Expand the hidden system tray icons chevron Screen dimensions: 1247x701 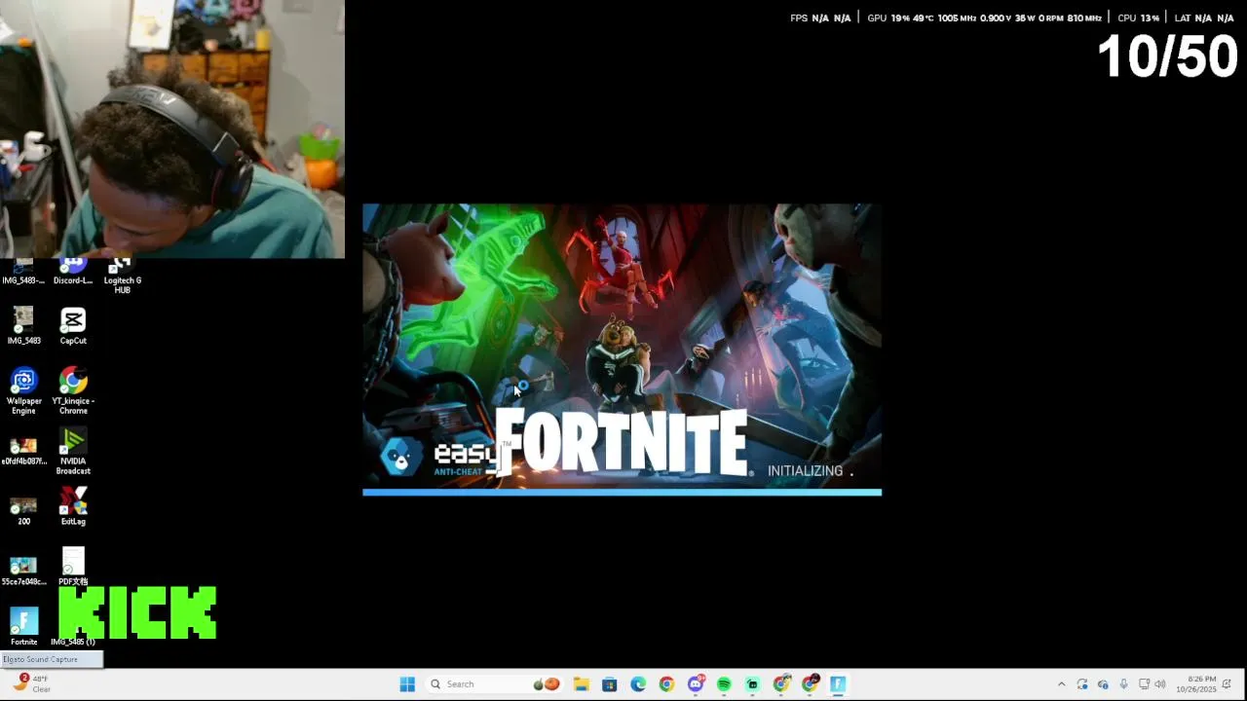[x=1062, y=684]
